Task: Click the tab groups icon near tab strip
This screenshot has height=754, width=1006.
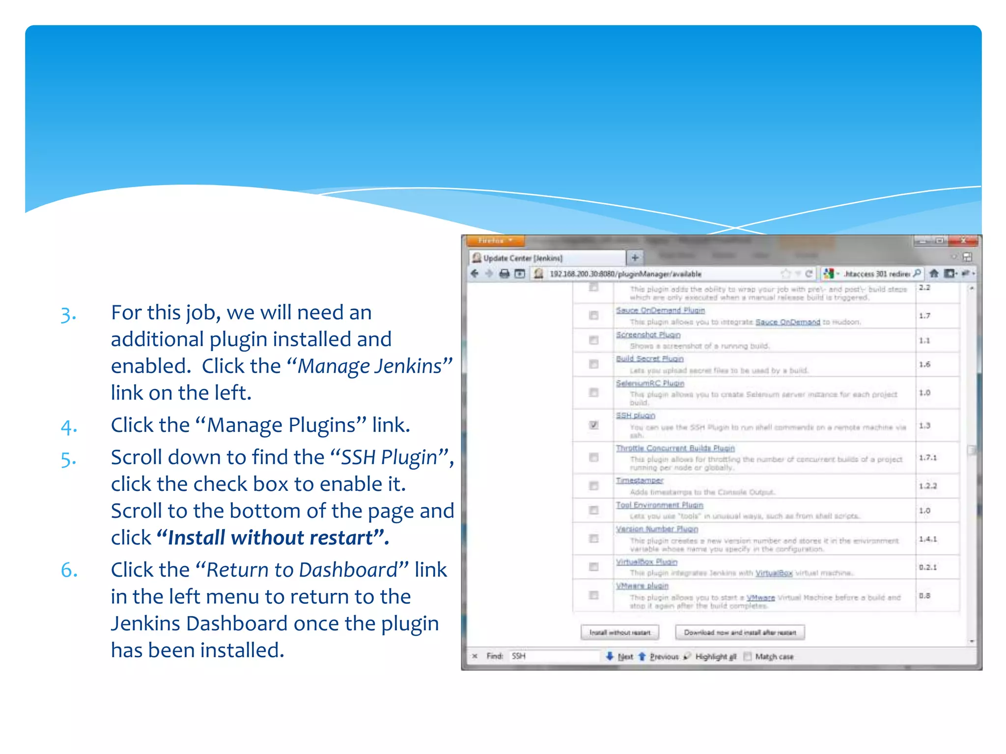Action: click(x=967, y=257)
